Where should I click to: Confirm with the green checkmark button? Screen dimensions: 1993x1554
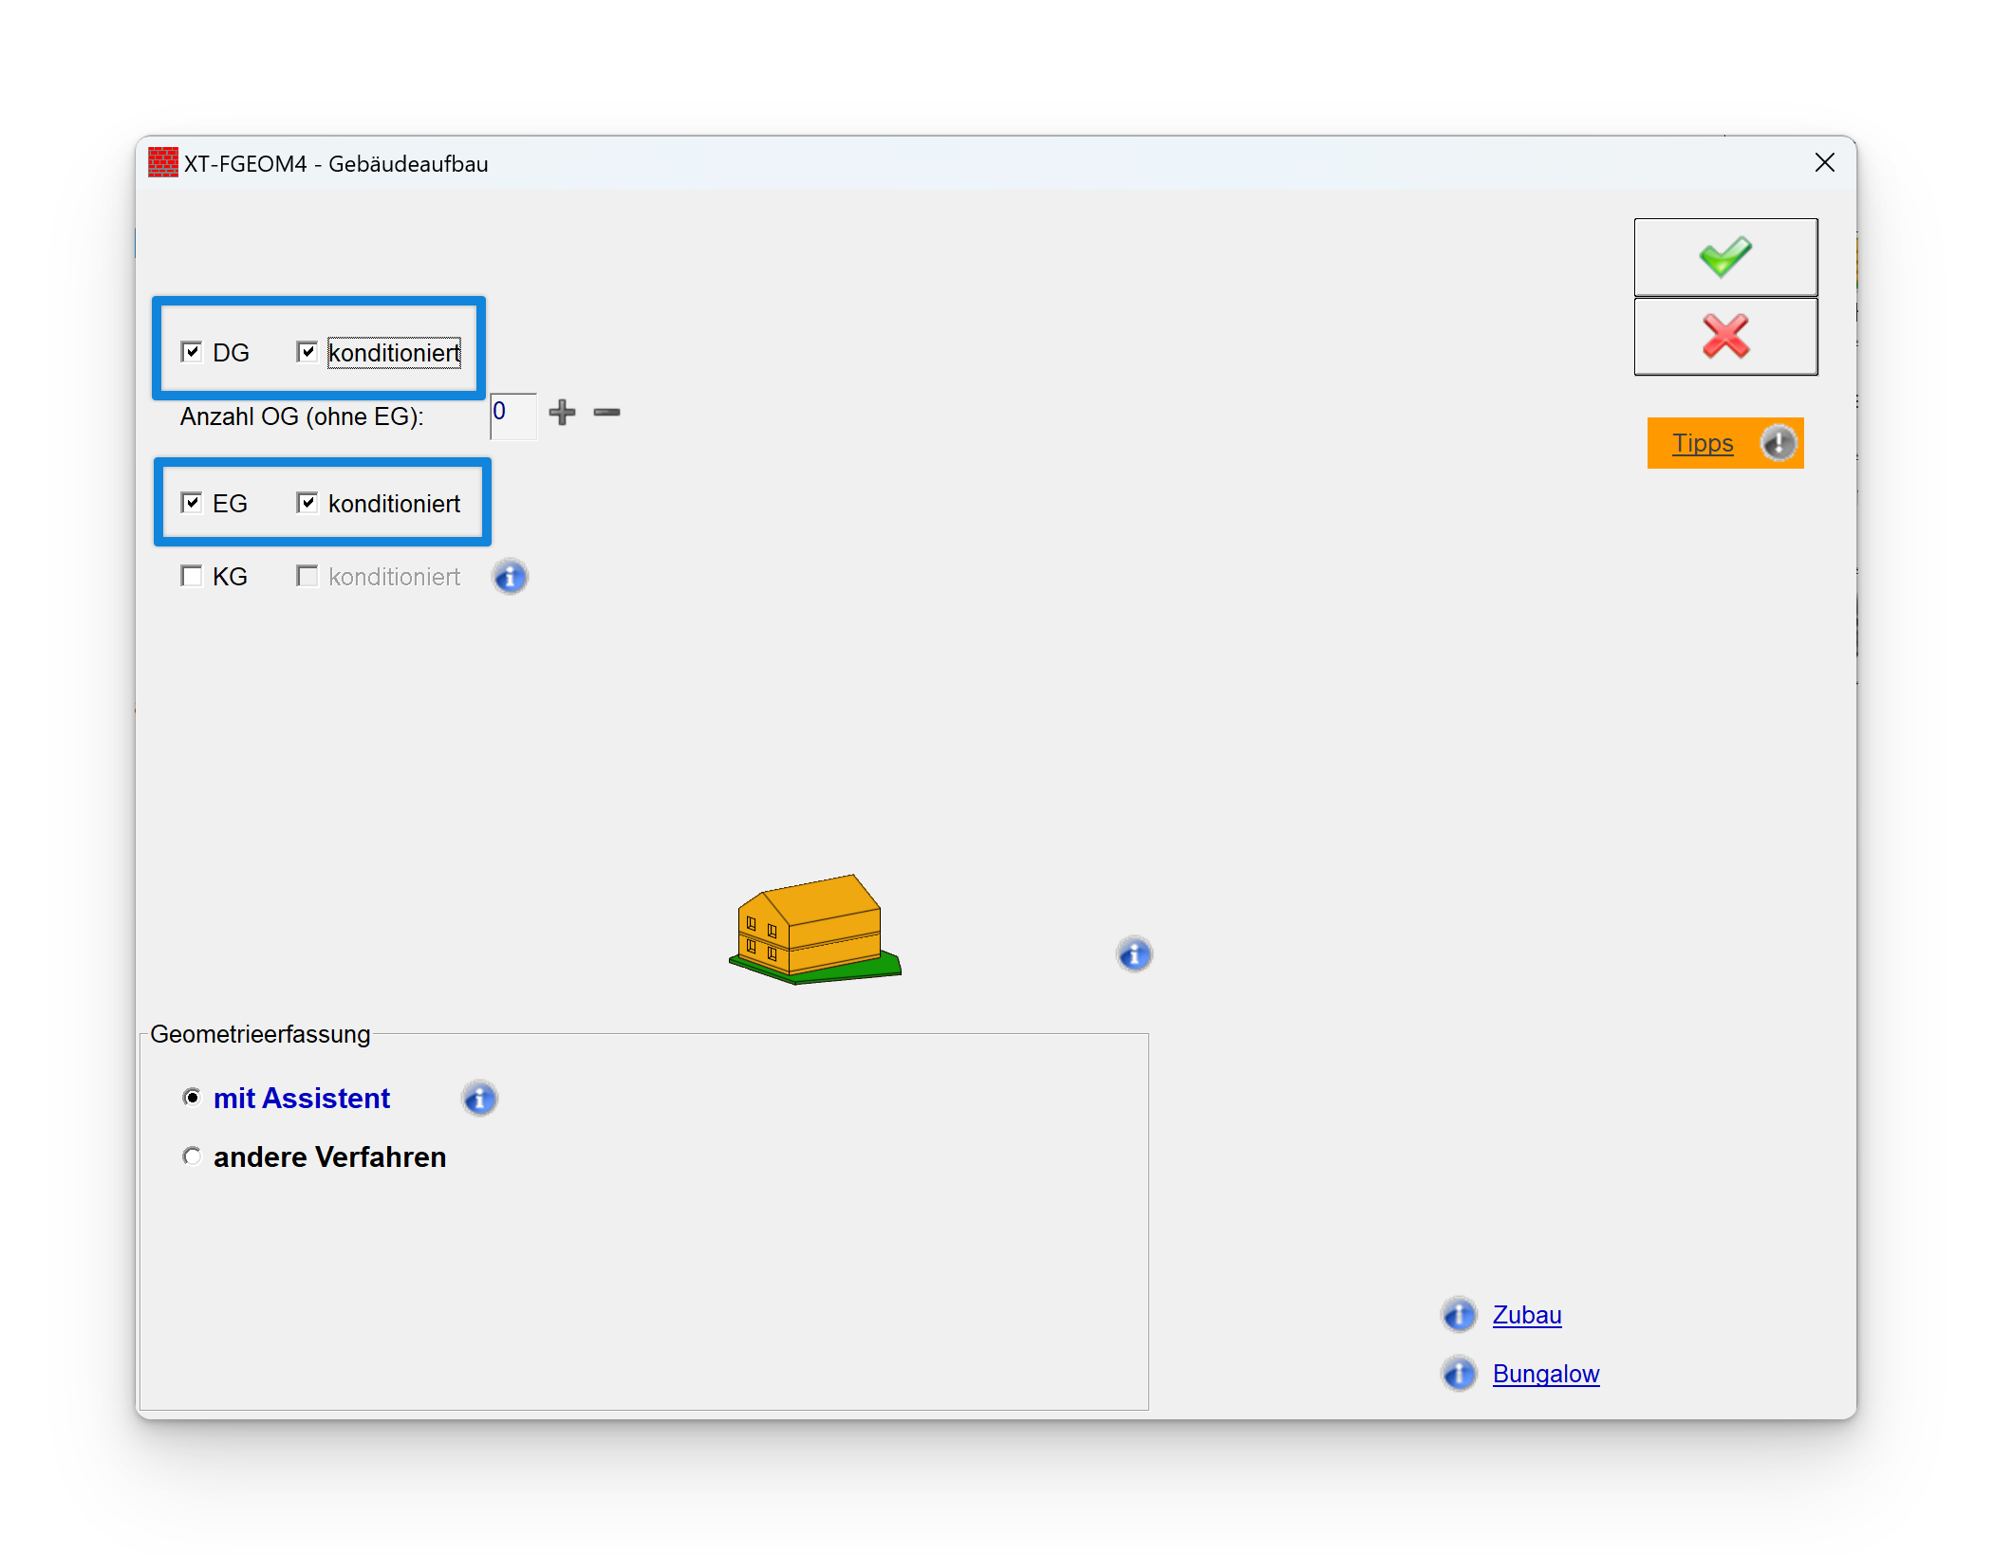(1724, 257)
